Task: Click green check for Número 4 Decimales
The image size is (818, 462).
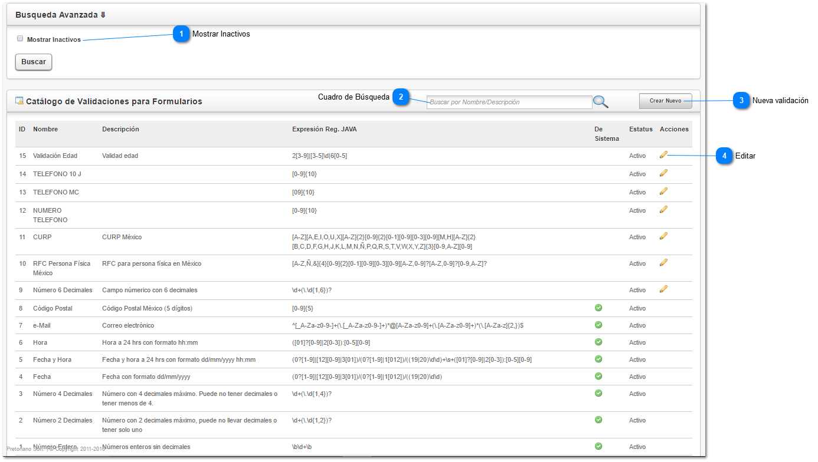Action: pyautogui.click(x=598, y=393)
